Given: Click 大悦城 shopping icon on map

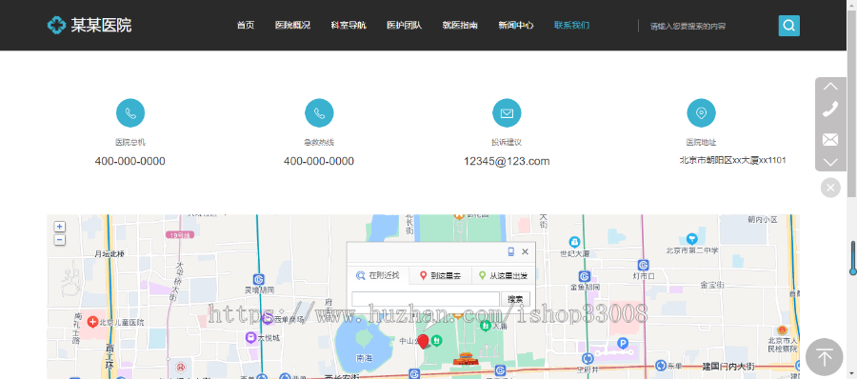Looking at the screenshot, I should click(x=250, y=338).
